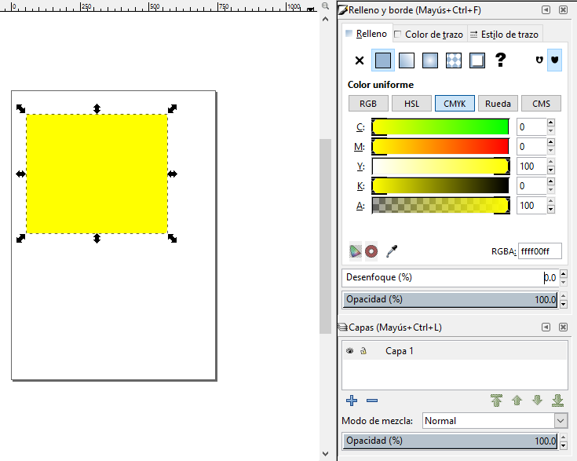Select the flat color fill icon
Screen dimensions: 577x461
383,60
